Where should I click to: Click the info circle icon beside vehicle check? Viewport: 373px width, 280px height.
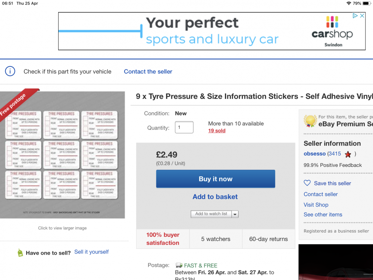coord(10,71)
